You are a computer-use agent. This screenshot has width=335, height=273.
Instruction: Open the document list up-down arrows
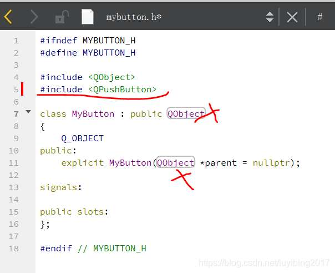pos(270,17)
